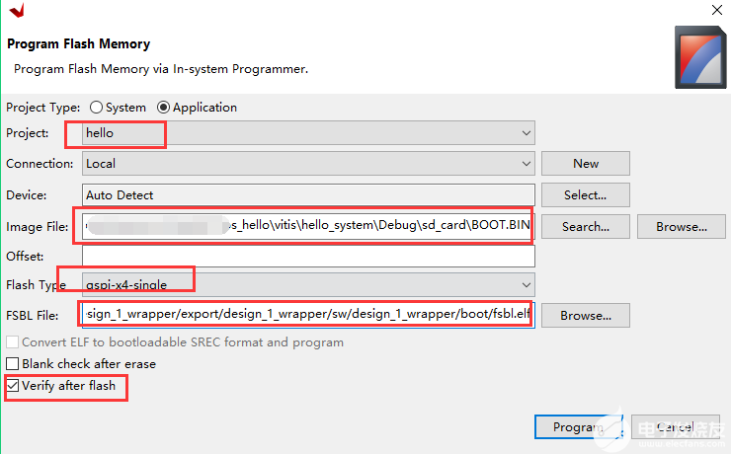Viewport: 731px width, 454px height.
Task: Click the empty Offset input field
Action: (306, 257)
